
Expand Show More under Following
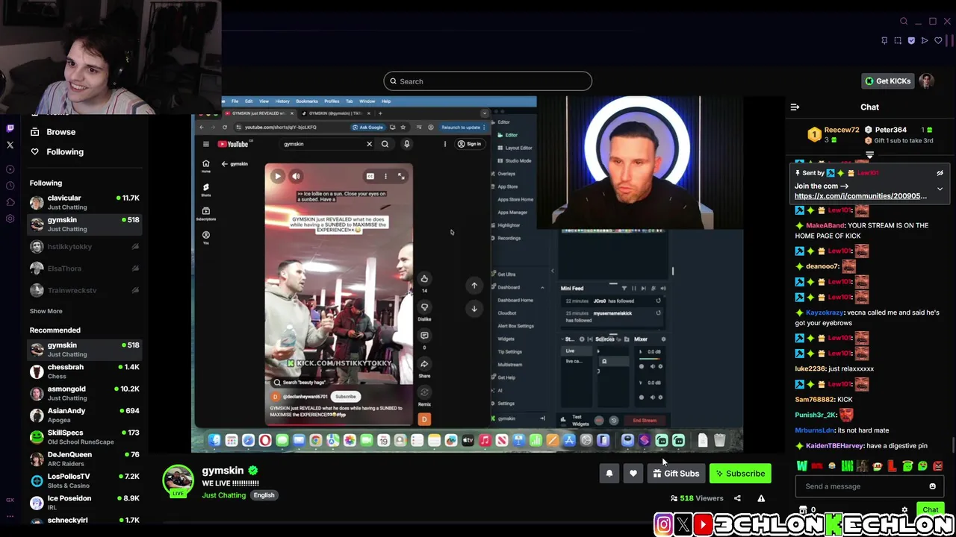click(46, 311)
